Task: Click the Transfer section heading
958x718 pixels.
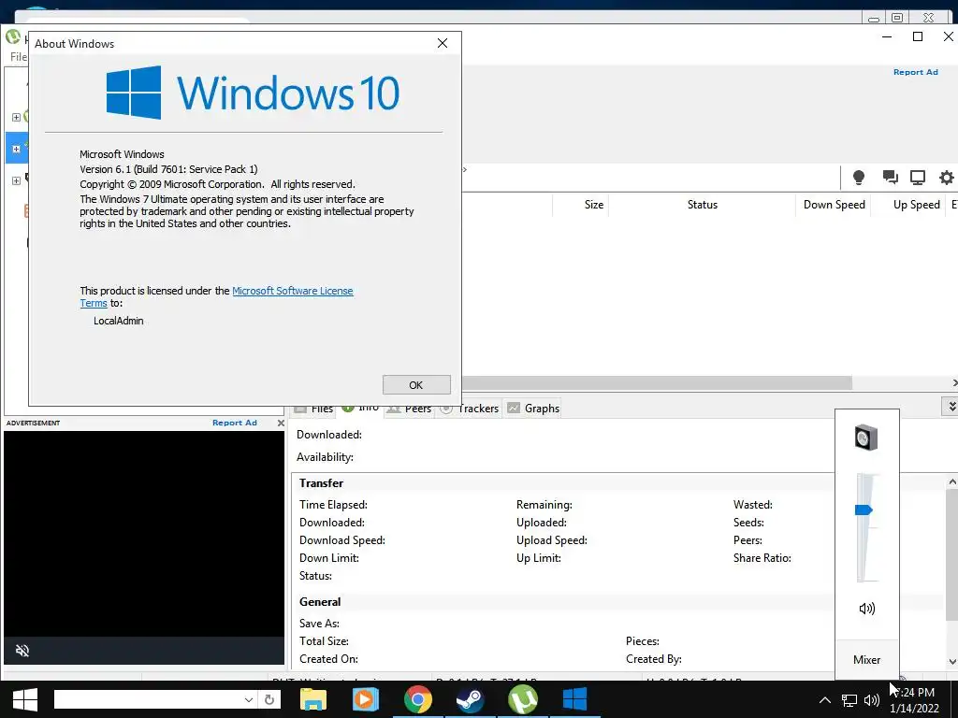Action: [322, 483]
